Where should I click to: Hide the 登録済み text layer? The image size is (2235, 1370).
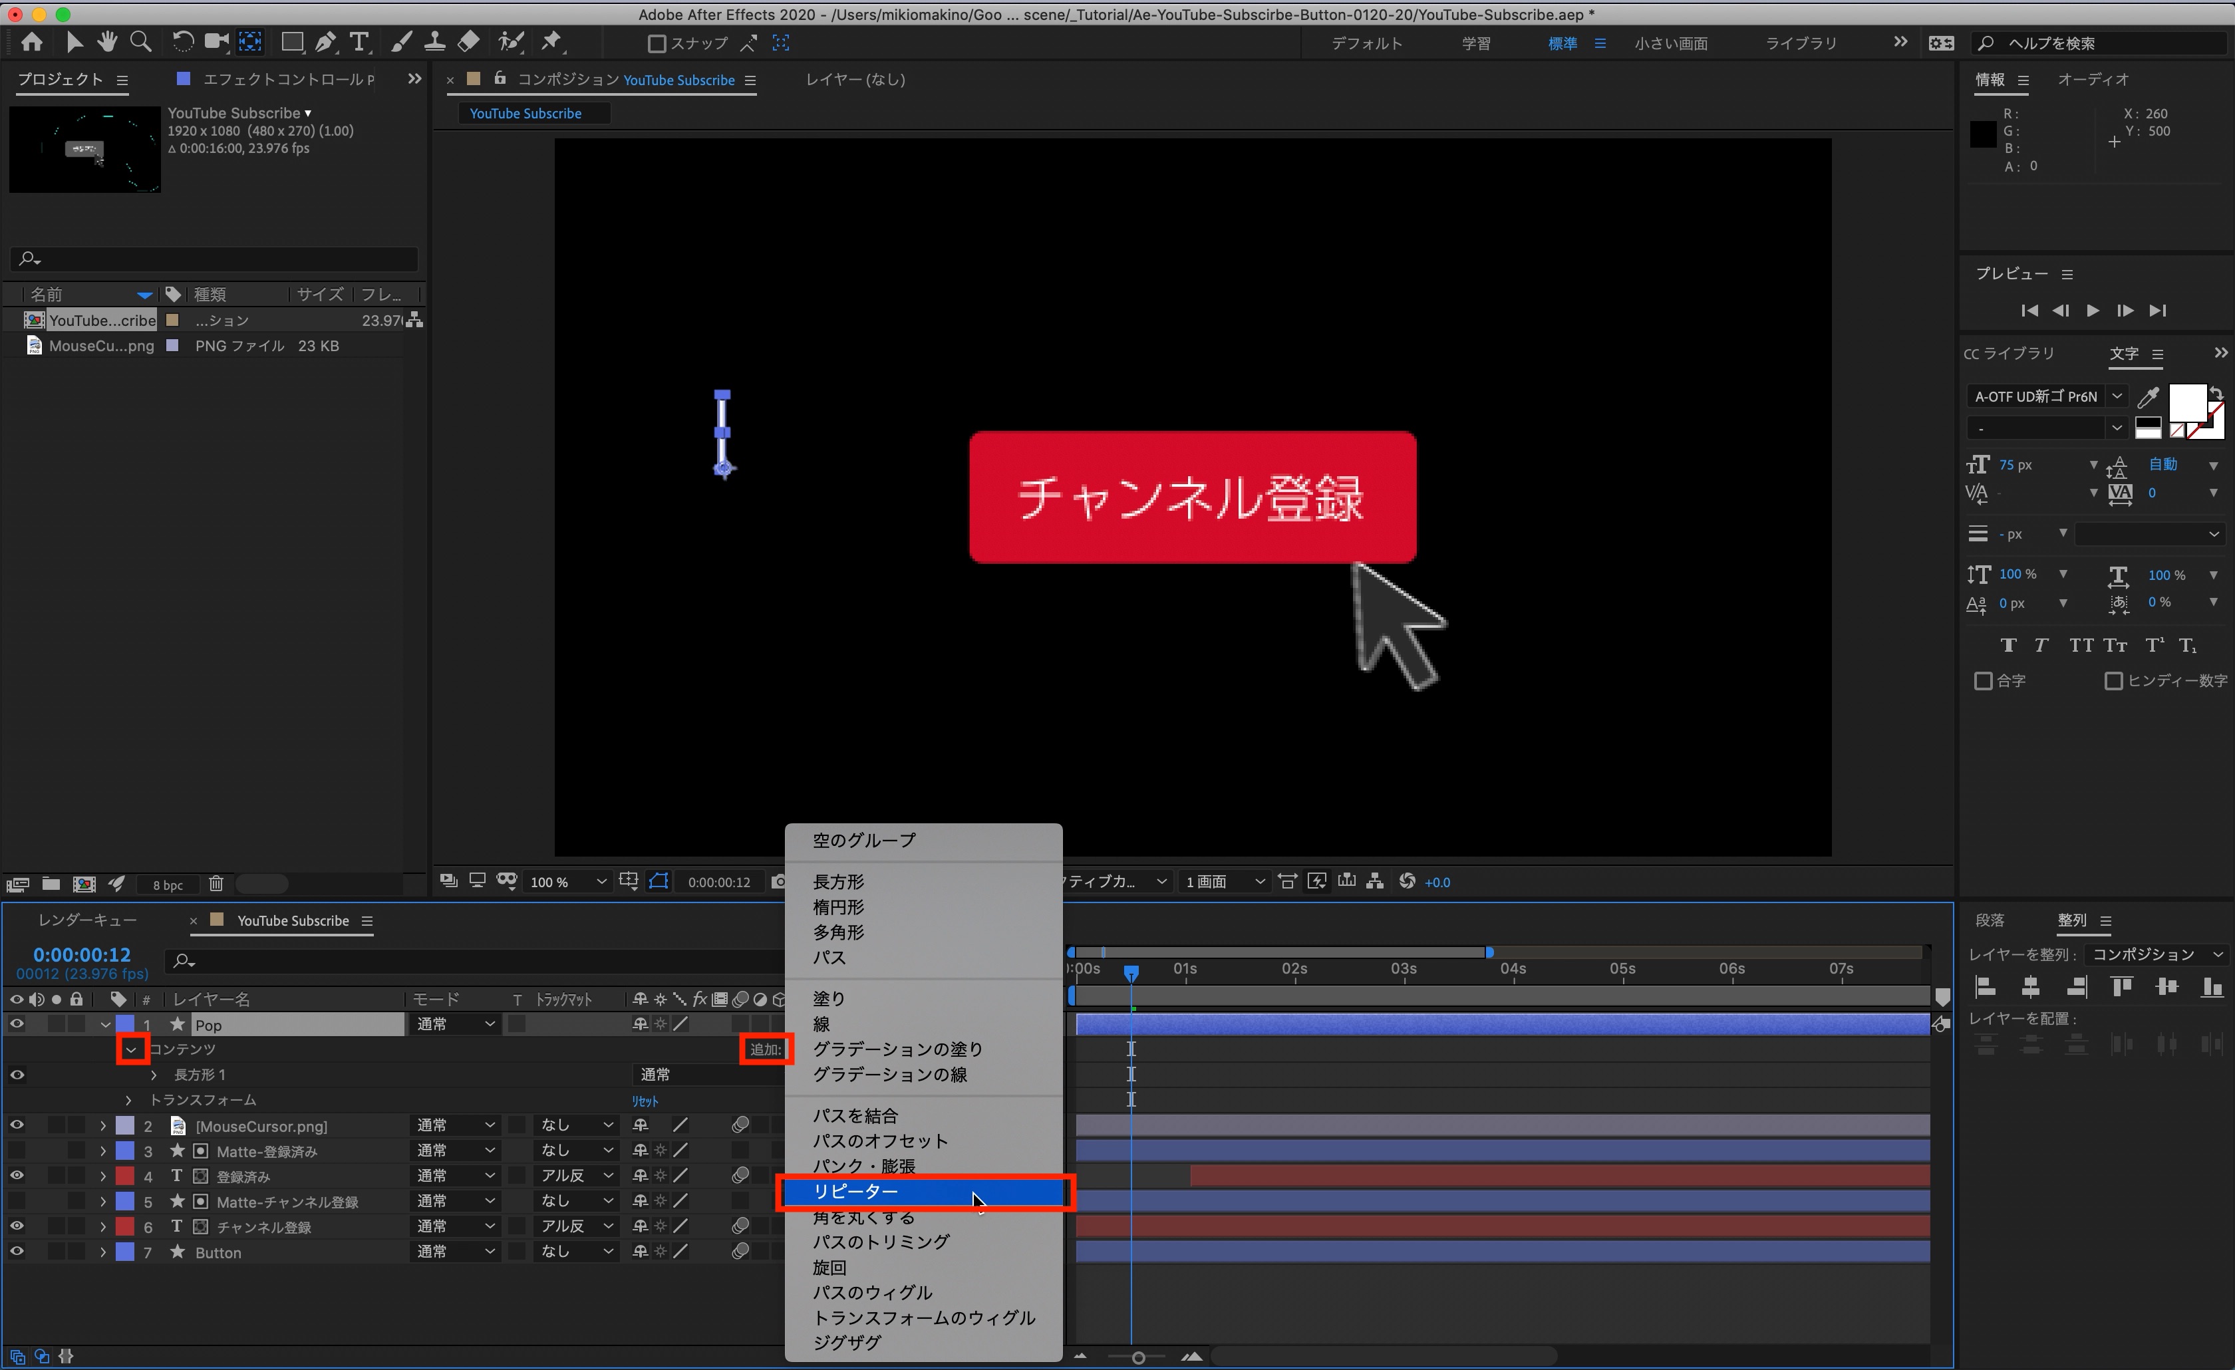tap(17, 1176)
